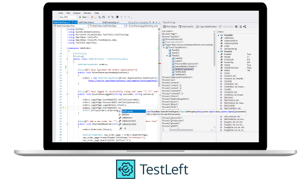Click the UI Spy share icon
This screenshot has height=185, width=306.
point(244,26)
